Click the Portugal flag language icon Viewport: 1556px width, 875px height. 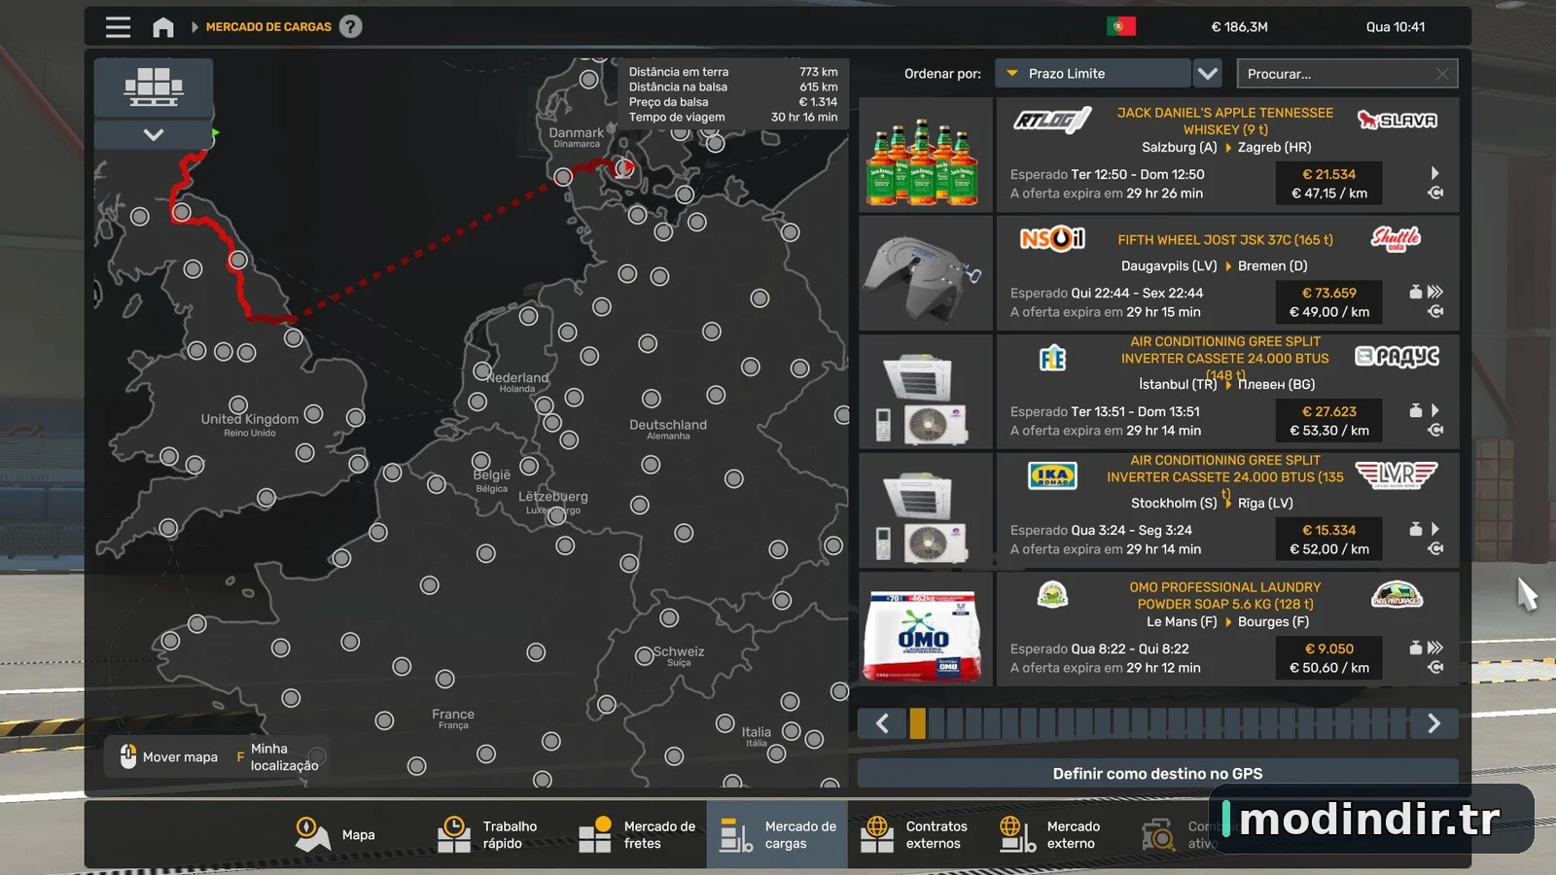(x=1120, y=26)
